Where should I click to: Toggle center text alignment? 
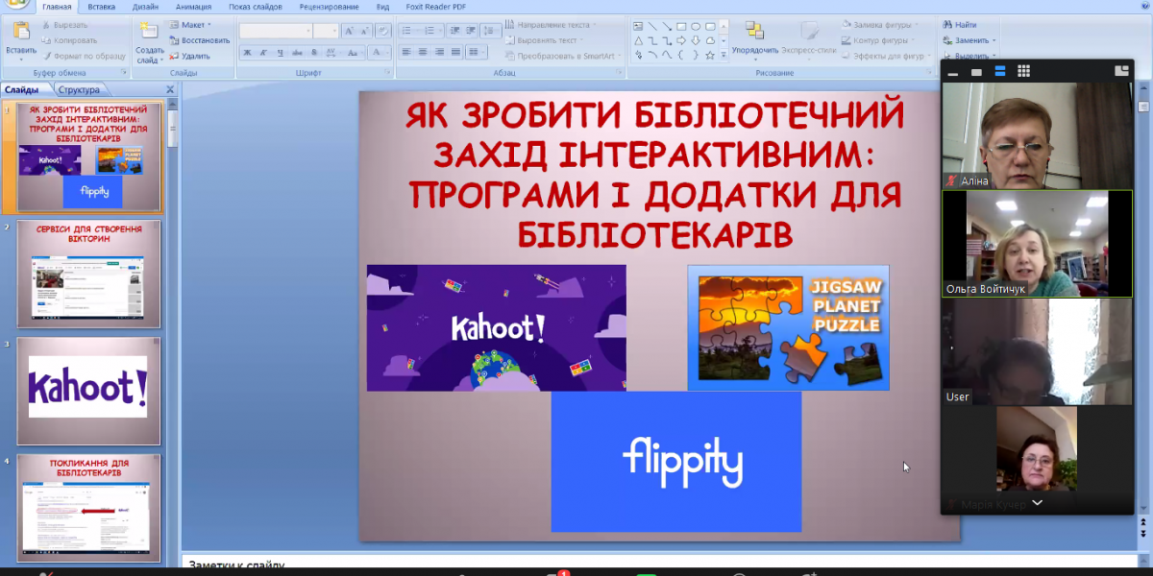(423, 53)
